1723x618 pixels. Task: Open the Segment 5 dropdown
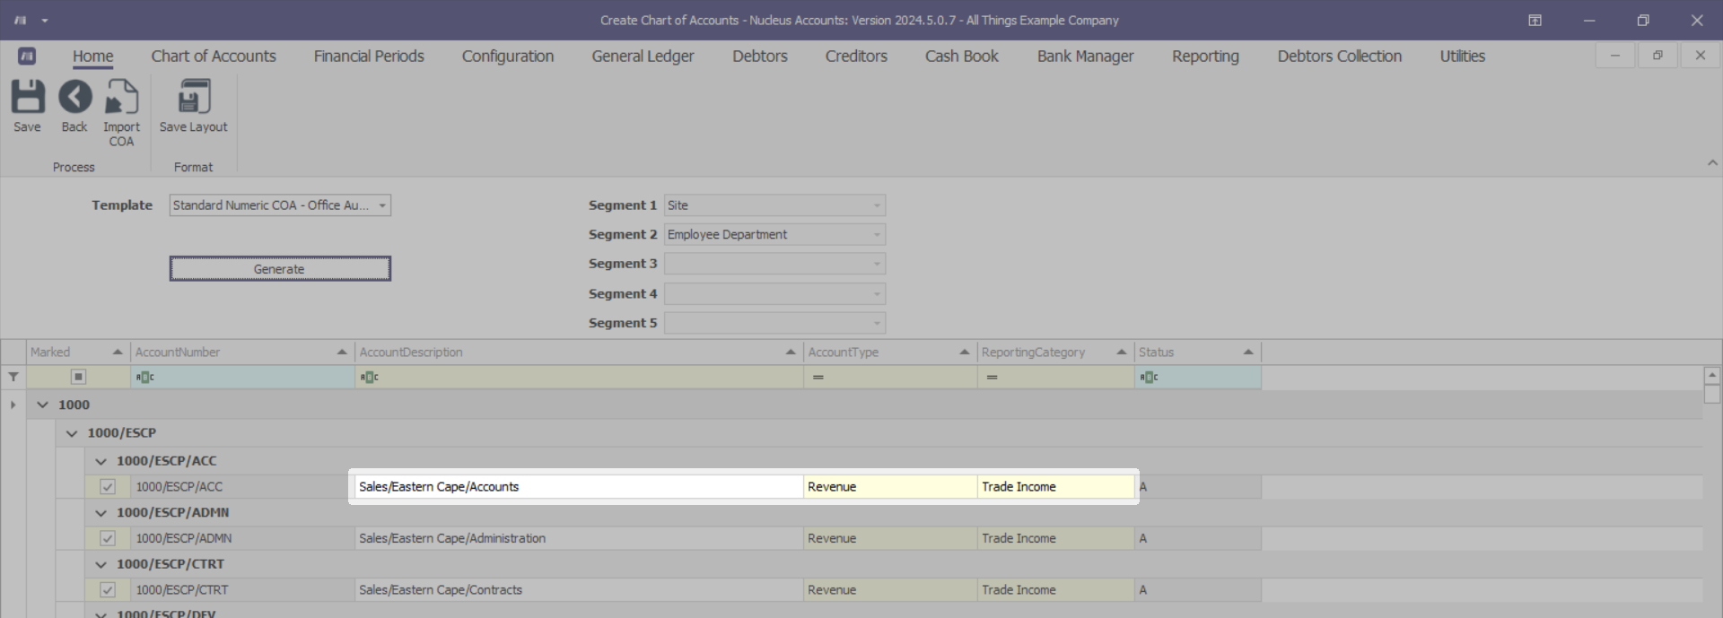(x=877, y=323)
